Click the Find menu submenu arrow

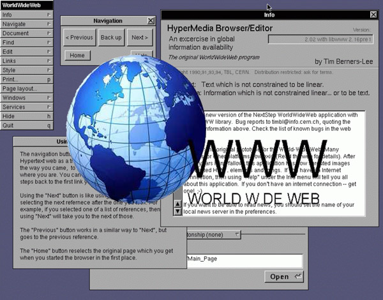pos(49,43)
